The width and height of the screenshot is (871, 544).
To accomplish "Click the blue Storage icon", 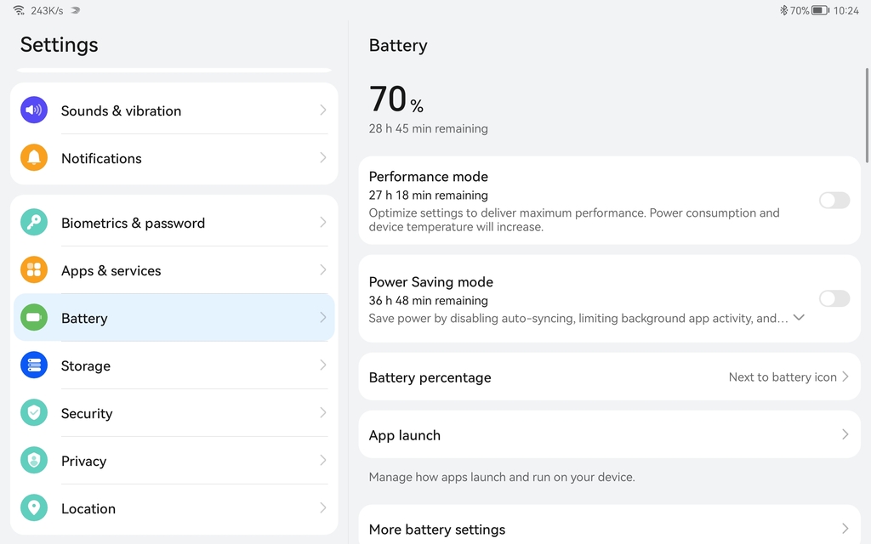I will pos(34,365).
